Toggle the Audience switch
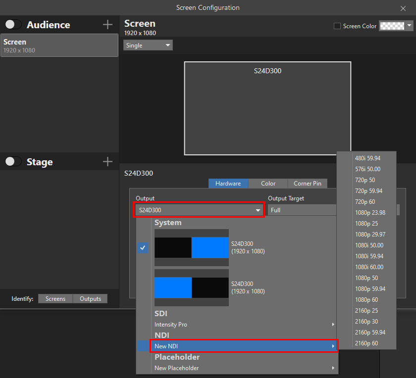The image size is (416, 378). pos(13,25)
